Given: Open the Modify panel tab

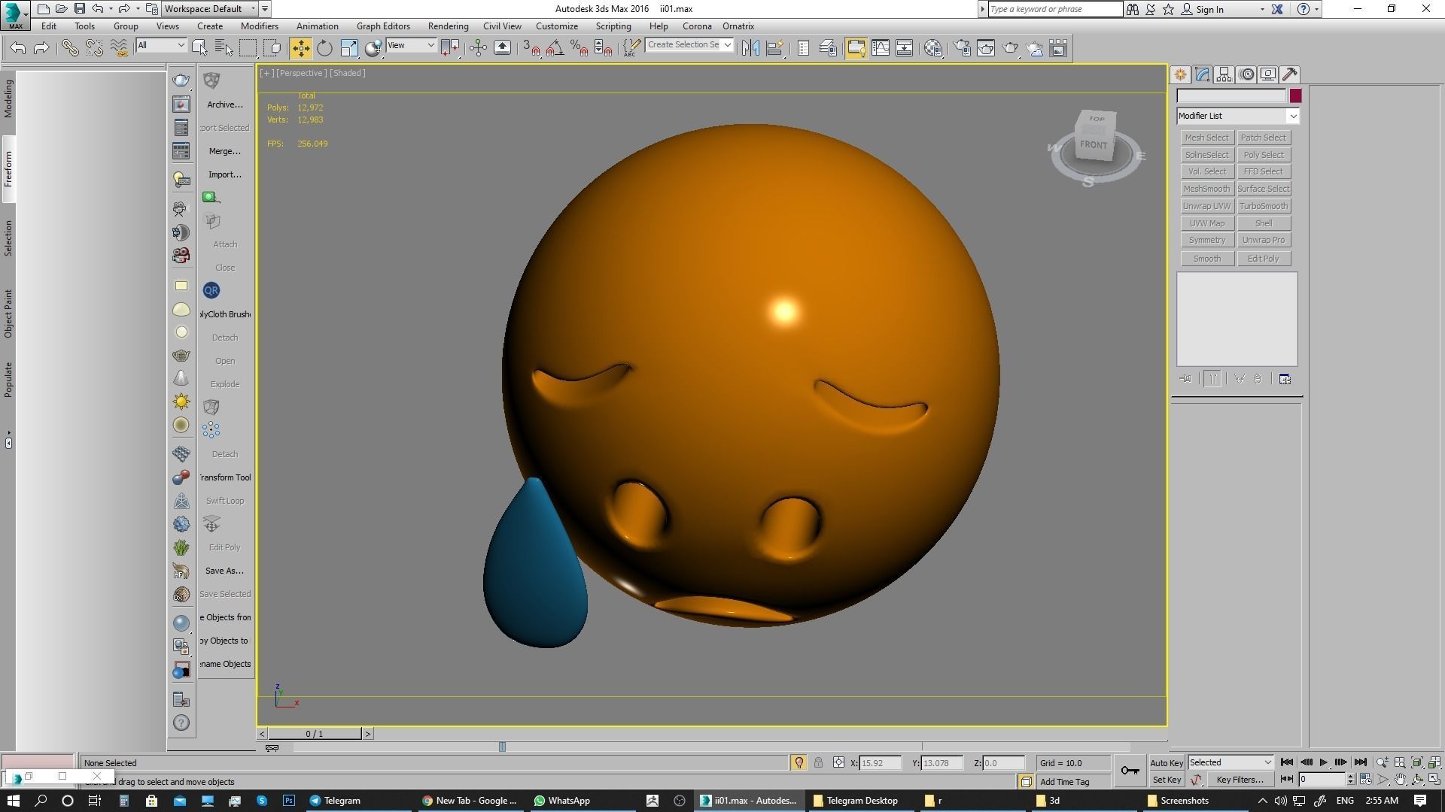Looking at the screenshot, I should click(x=1202, y=74).
